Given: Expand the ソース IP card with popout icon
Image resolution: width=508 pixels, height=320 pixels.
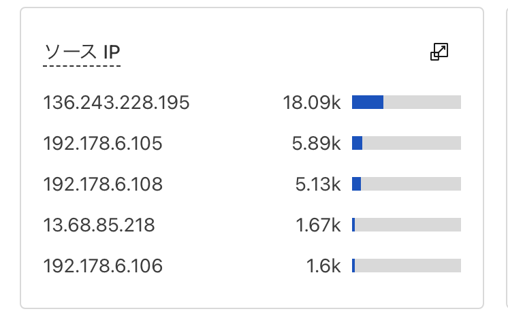Looking at the screenshot, I should coord(439,52).
